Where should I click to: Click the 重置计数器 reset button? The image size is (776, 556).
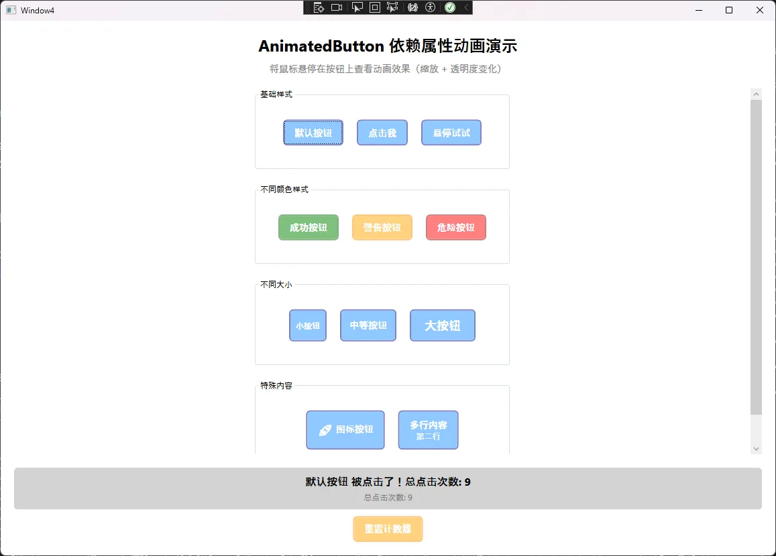[x=388, y=529]
